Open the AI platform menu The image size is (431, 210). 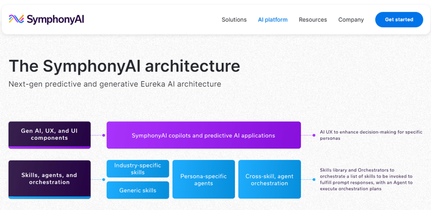273,20
